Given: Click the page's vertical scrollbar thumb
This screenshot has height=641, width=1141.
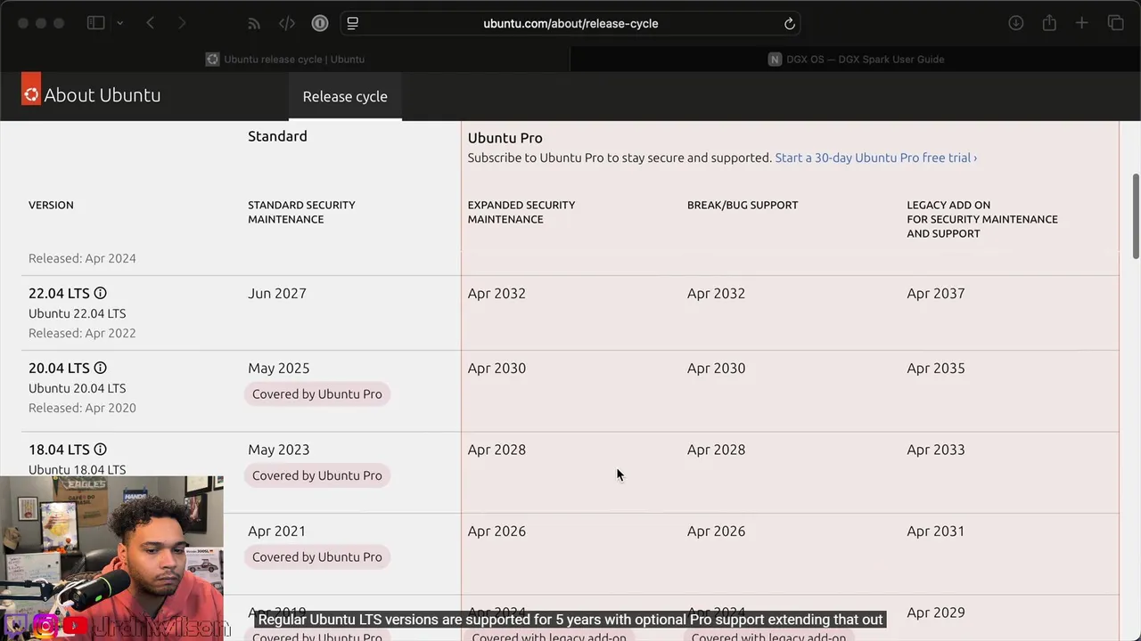Looking at the screenshot, I should pos(1136,205).
